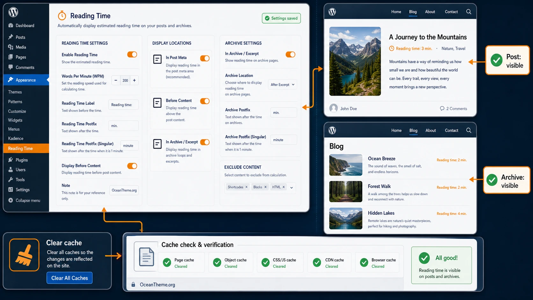
Task: Open Widgets submenu item
Action: (x=15, y=120)
